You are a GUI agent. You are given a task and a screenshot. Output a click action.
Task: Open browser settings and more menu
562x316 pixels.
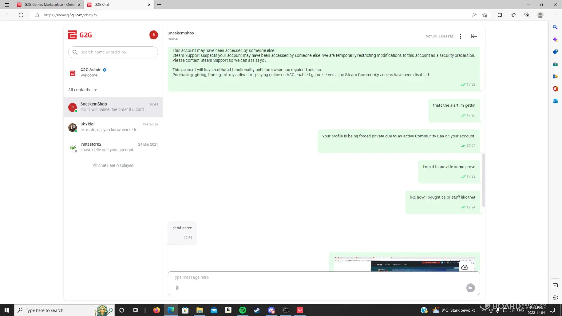(553, 15)
